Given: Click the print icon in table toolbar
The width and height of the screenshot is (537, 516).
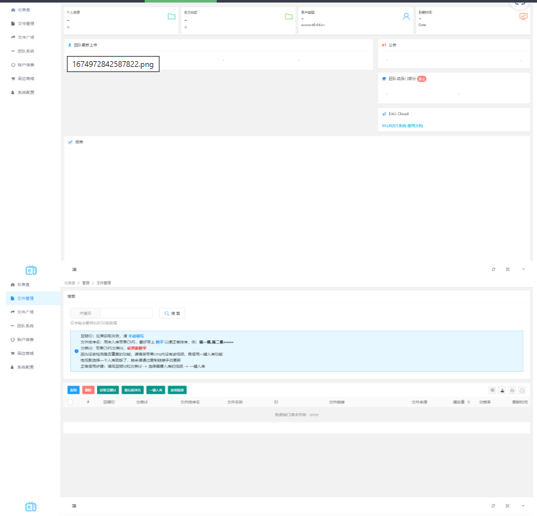Looking at the screenshot, I should pos(512,390).
